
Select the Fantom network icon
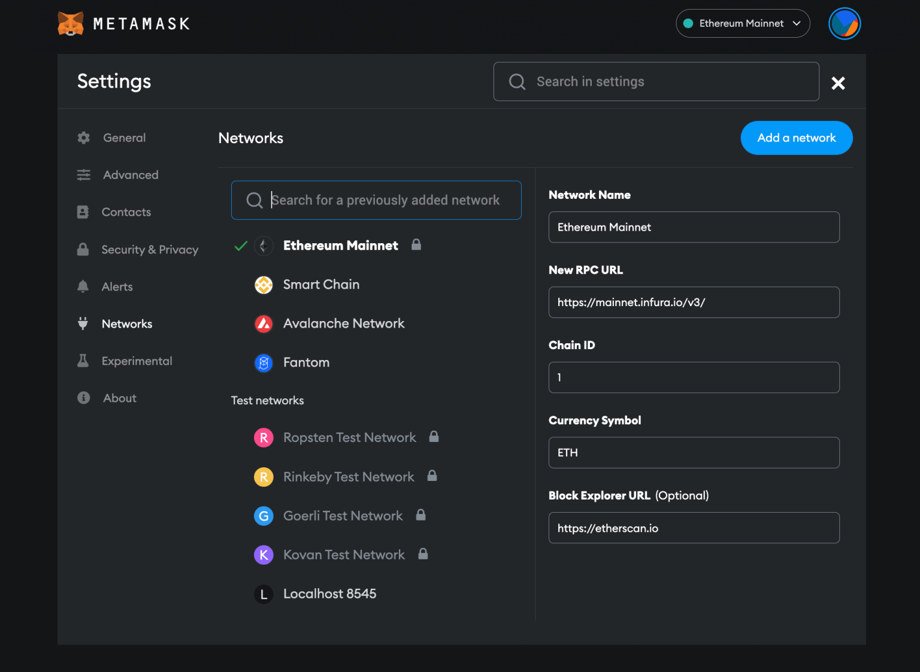[264, 362]
